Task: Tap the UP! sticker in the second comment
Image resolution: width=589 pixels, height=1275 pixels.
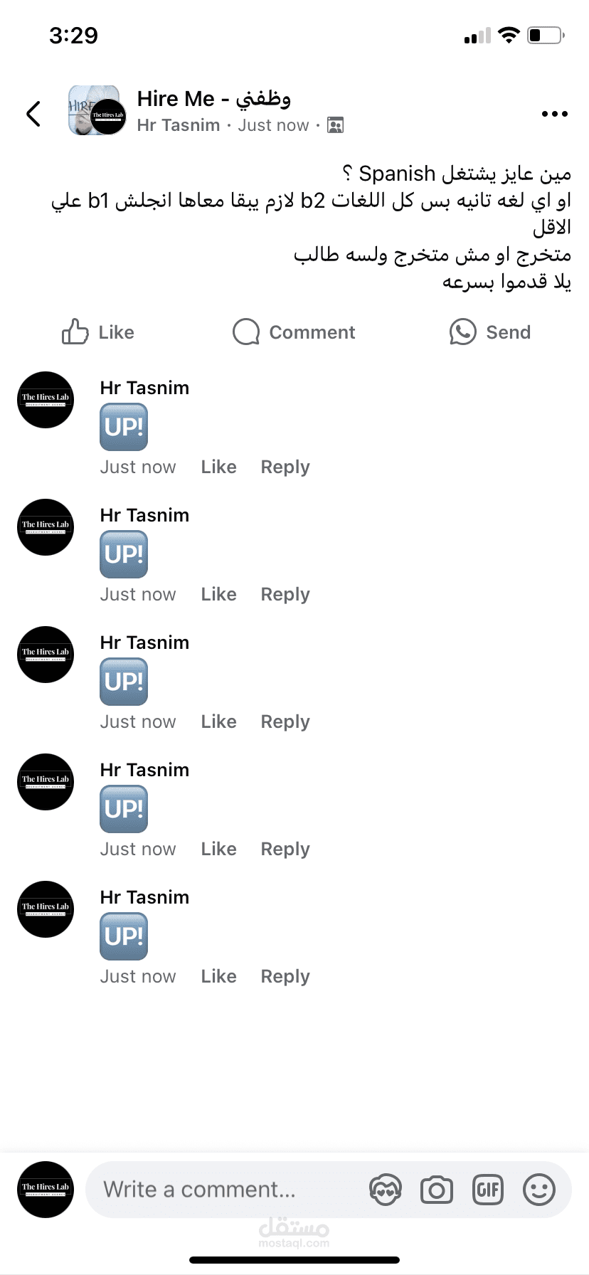Action: pyautogui.click(x=124, y=554)
